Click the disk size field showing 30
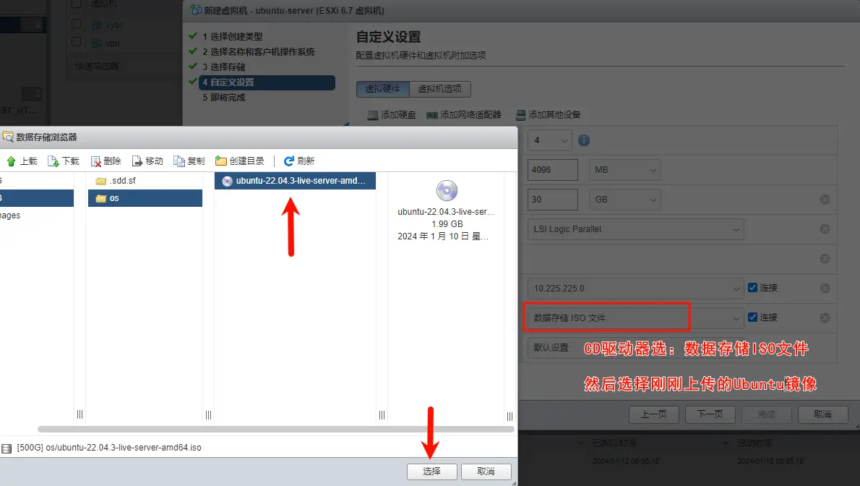The width and height of the screenshot is (860, 486). [x=553, y=200]
